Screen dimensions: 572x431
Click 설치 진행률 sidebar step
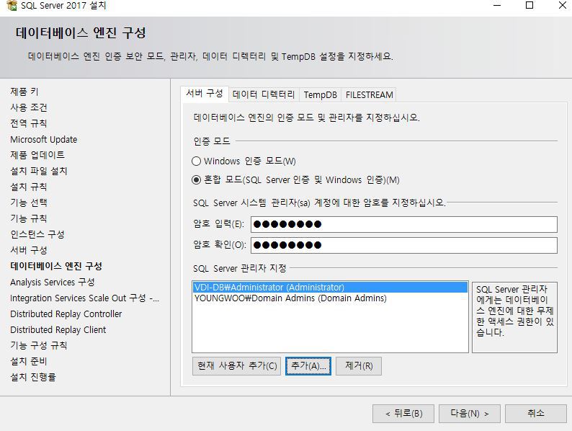tap(33, 377)
